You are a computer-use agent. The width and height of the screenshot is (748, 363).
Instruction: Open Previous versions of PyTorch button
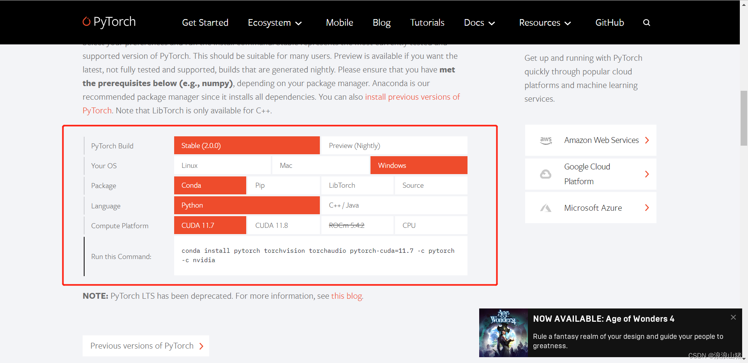(x=146, y=346)
